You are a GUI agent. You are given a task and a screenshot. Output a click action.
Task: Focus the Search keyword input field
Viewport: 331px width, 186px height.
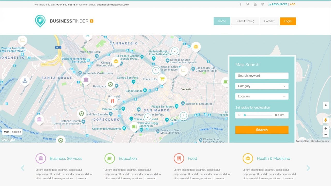coord(262,76)
